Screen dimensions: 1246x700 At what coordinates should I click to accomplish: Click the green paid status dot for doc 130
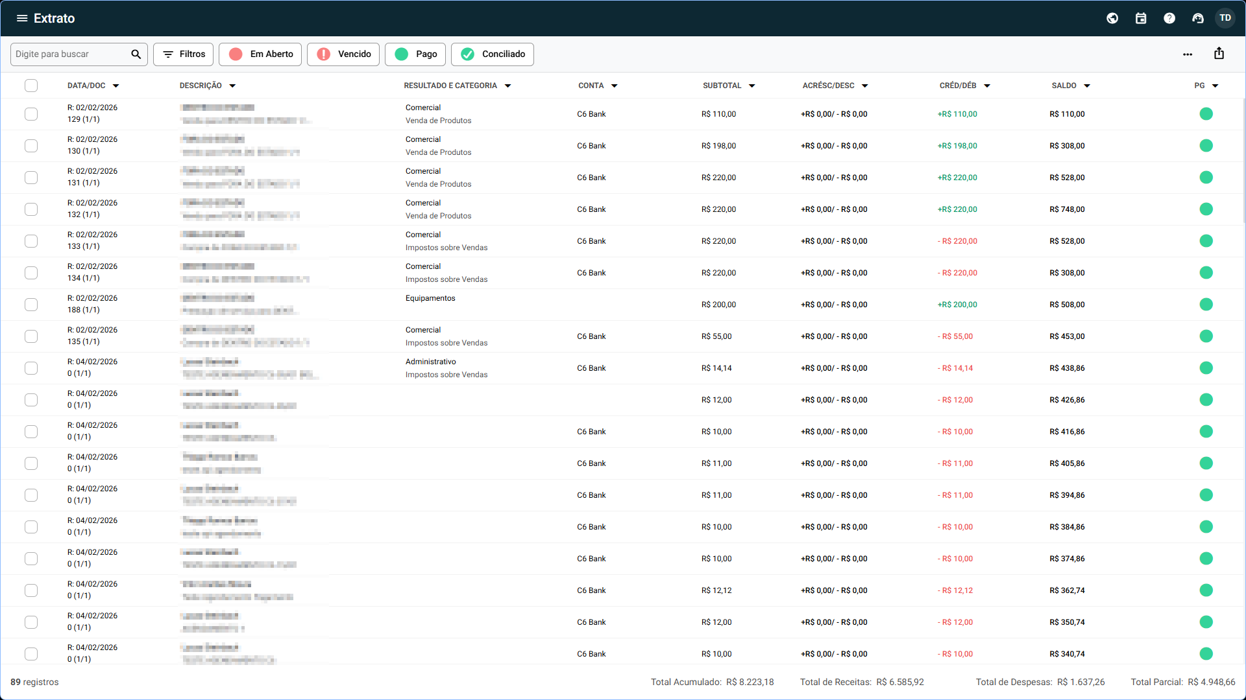tap(1206, 146)
